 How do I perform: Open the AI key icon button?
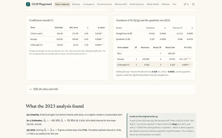(x=186, y=4)
